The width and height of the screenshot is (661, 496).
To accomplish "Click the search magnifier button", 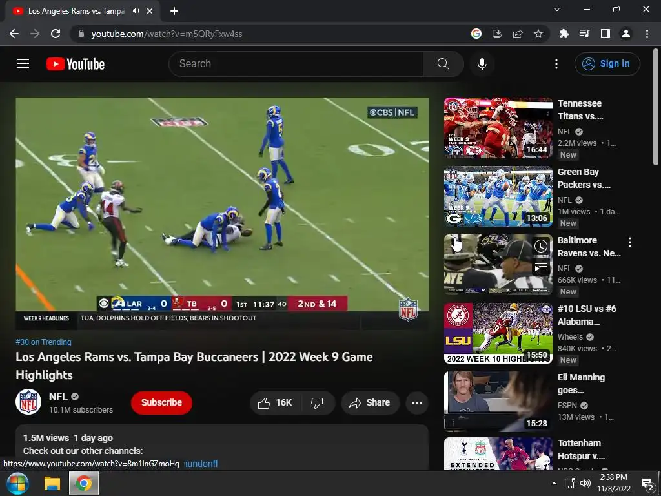I will [x=443, y=64].
